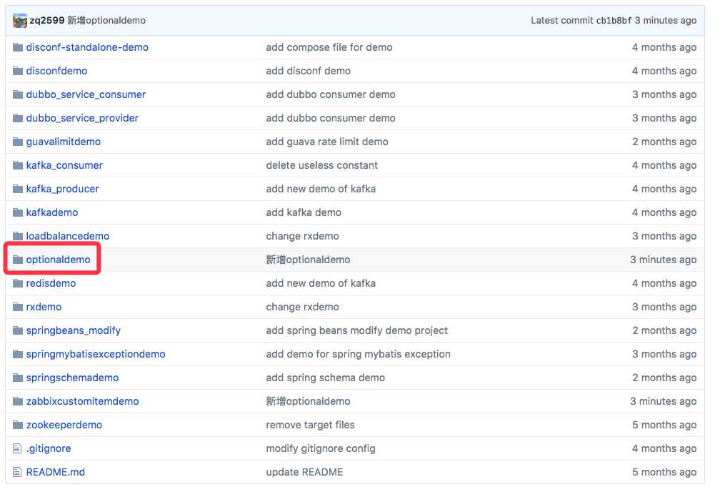The width and height of the screenshot is (720, 487).
Task: Open the guavalimitdemo folder
Action: [64, 142]
